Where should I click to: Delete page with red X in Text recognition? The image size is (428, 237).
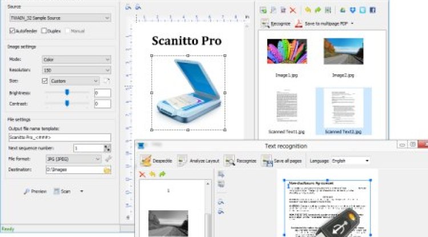pyautogui.click(x=142, y=174)
